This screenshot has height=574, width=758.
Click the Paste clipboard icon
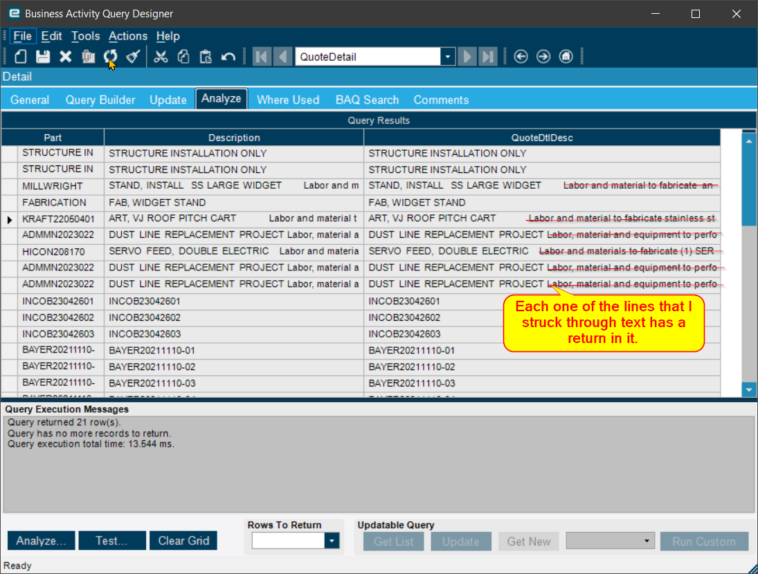point(206,57)
